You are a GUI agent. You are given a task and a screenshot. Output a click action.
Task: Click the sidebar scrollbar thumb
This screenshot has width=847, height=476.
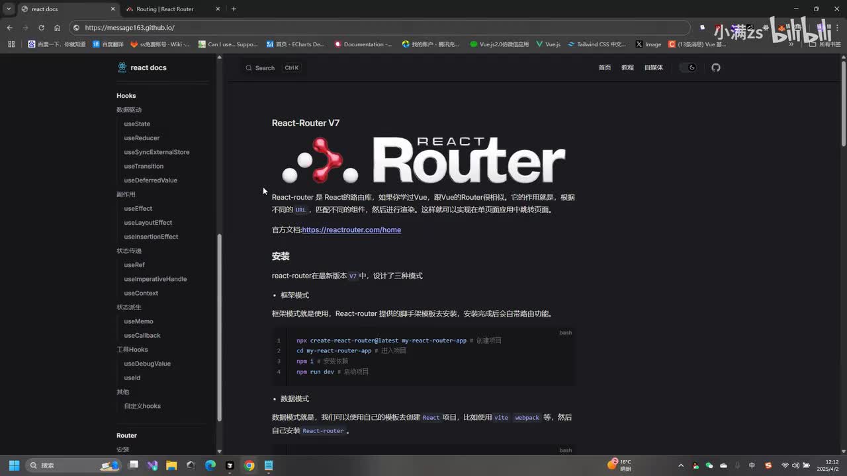point(220,328)
